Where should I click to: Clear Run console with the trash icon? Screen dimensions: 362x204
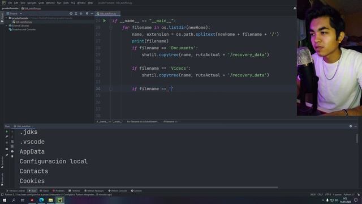point(12,156)
